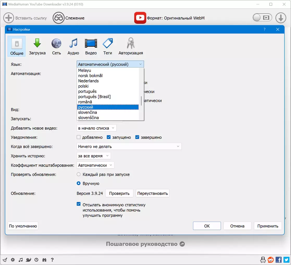Open history using the clock icon
Viewport: 291px width, 265px height.
tap(36, 260)
